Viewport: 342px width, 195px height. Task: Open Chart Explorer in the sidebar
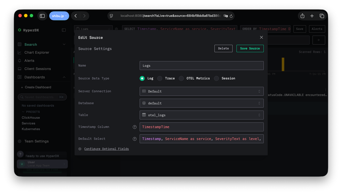point(37,52)
